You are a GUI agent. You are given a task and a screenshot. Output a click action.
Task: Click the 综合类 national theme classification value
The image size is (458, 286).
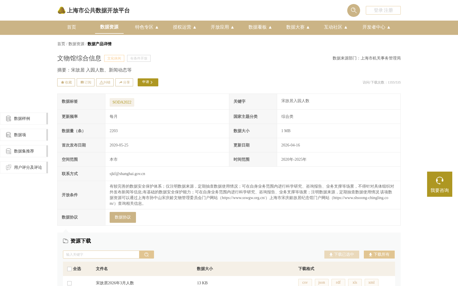pos(287,116)
